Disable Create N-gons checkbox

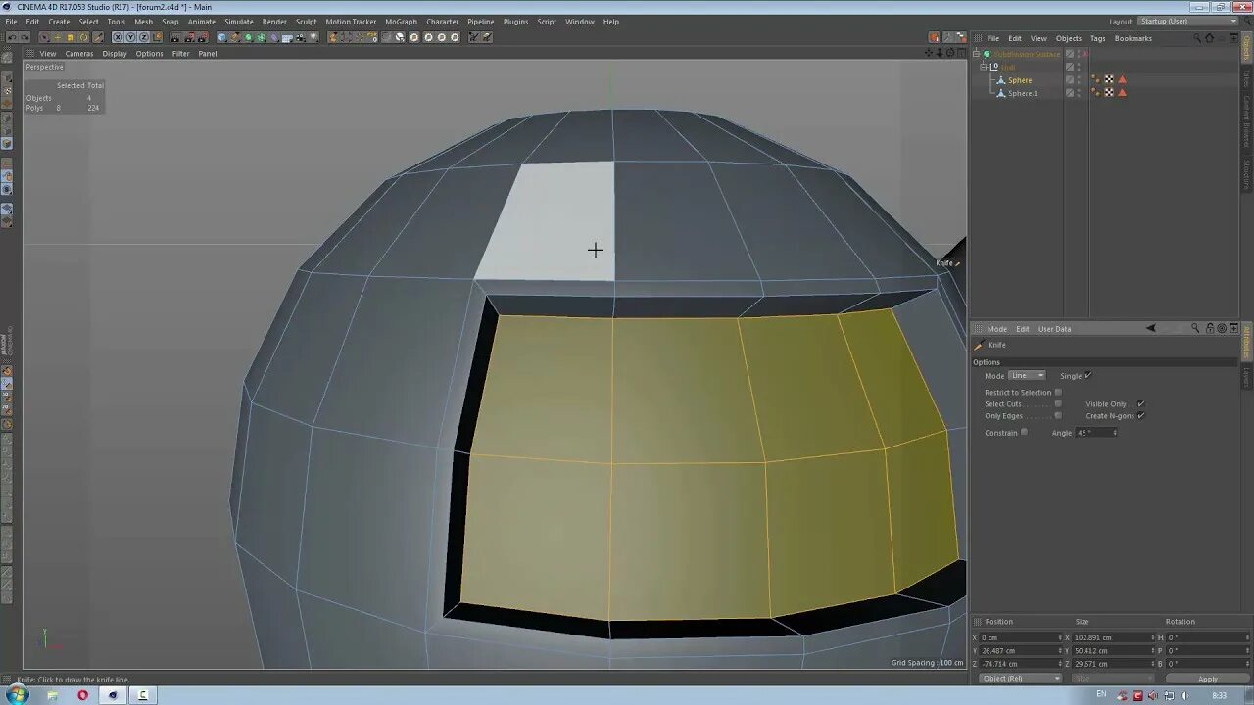[x=1141, y=416]
